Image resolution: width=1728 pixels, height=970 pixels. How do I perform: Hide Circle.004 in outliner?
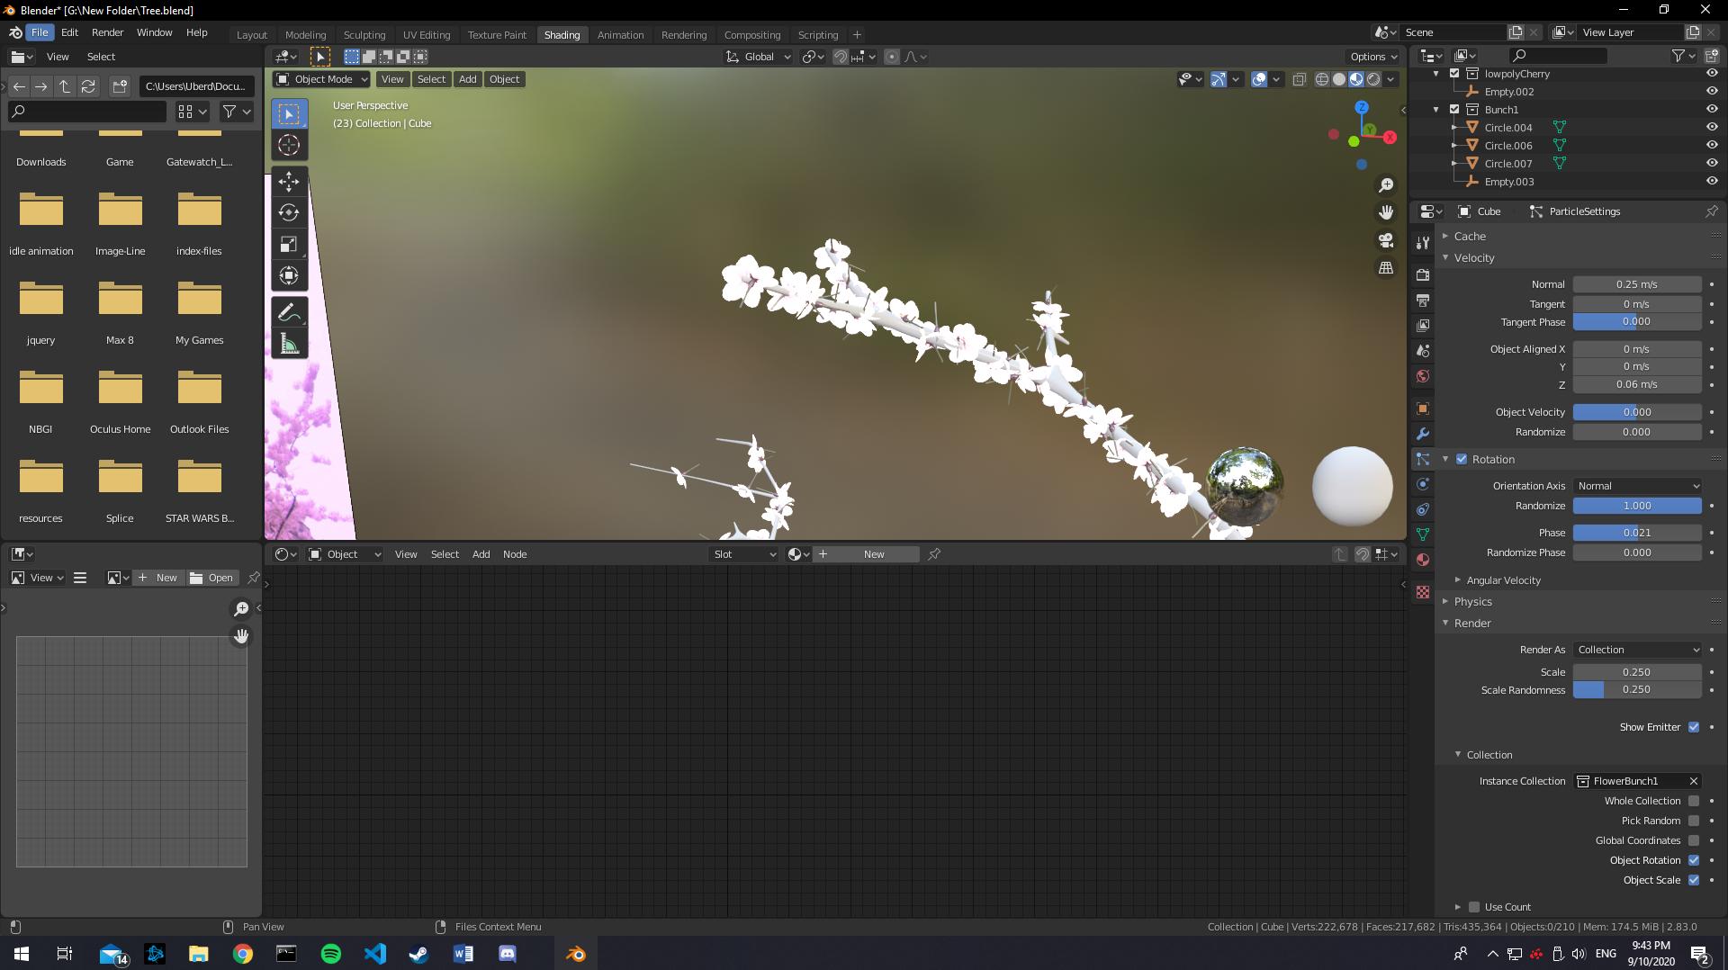[x=1712, y=127]
